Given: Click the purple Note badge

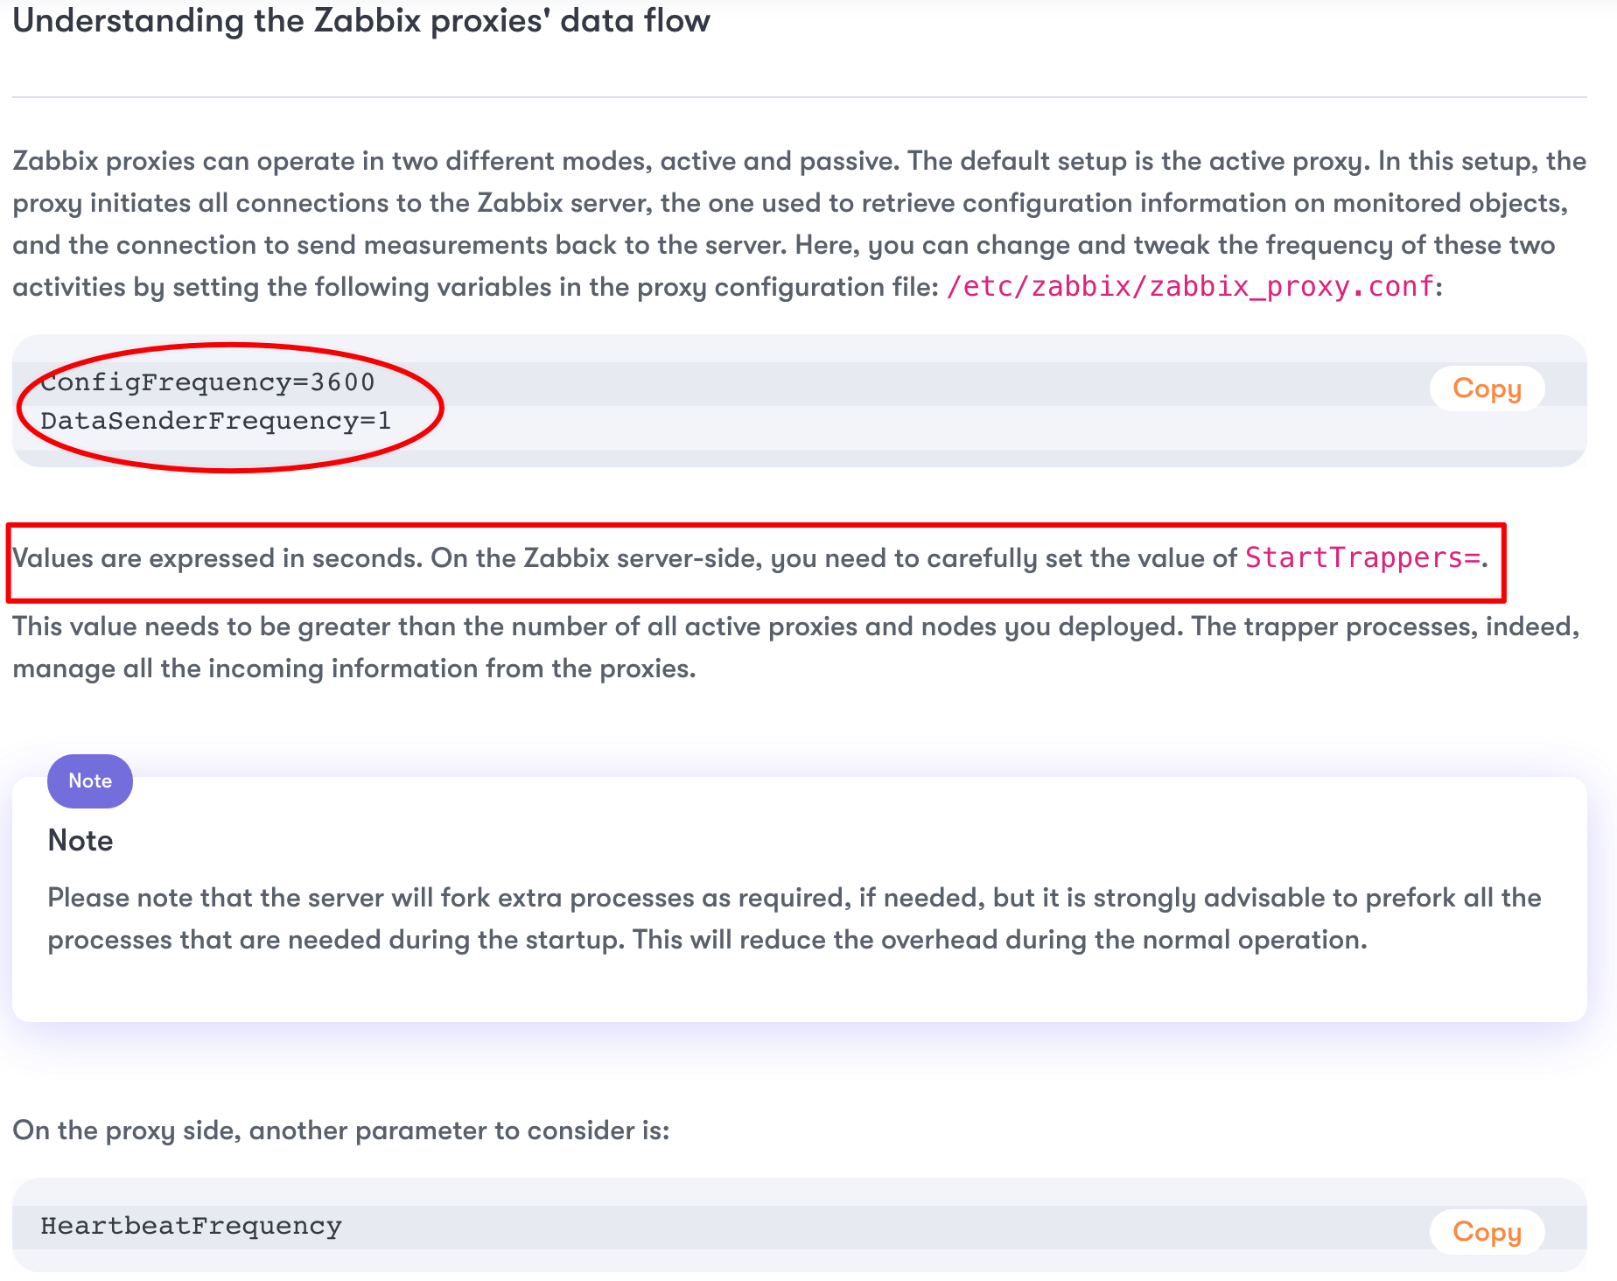Looking at the screenshot, I should tap(90, 780).
